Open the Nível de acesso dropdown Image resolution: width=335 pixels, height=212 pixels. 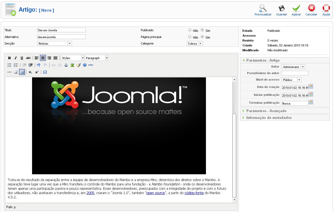292,80
